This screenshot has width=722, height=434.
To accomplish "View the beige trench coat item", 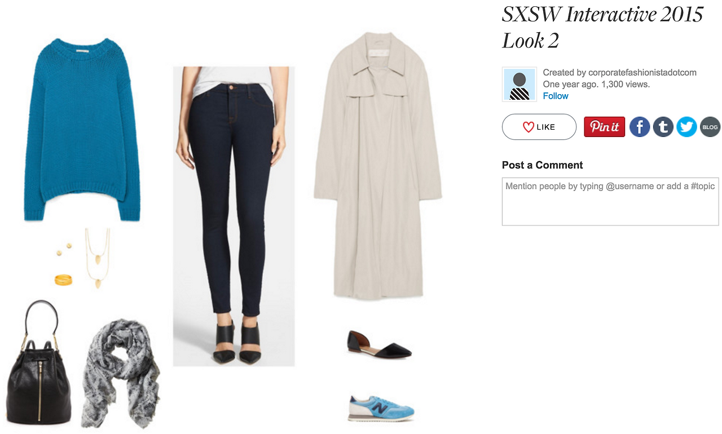I will 378,165.
